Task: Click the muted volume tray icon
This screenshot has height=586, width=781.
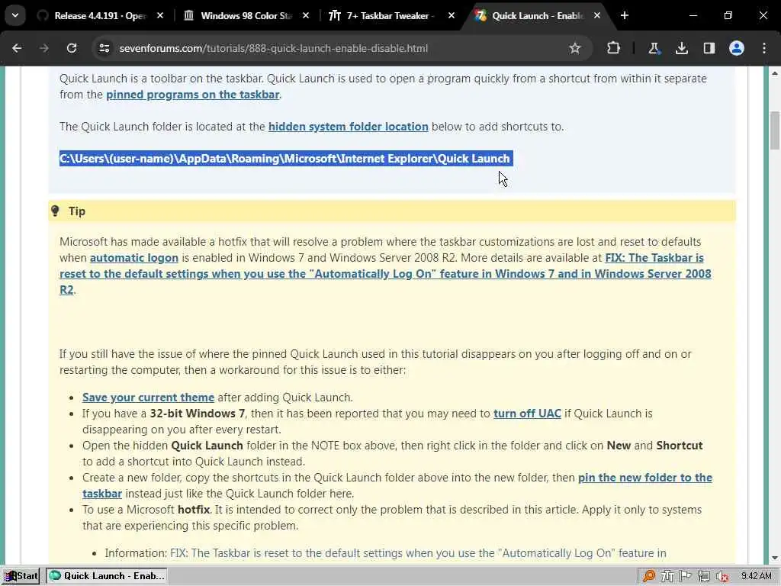Action: pos(722,577)
